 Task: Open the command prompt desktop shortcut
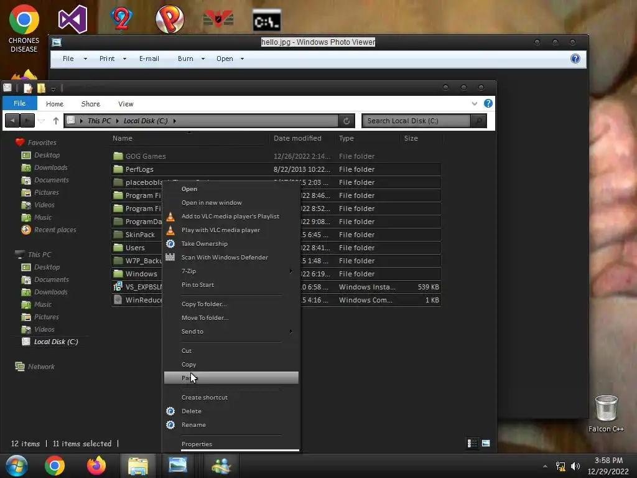point(266,21)
